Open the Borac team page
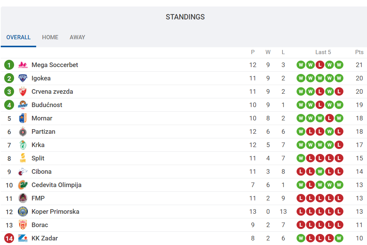The image size is (367, 245). click(x=40, y=225)
